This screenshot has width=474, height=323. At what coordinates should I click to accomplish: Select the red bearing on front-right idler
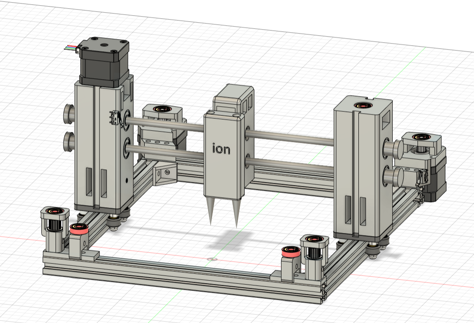coord(289,251)
